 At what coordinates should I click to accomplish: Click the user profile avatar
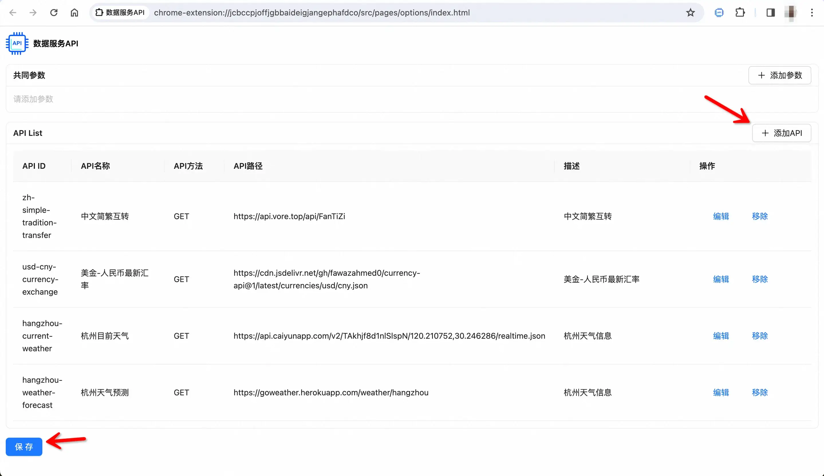click(791, 13)
